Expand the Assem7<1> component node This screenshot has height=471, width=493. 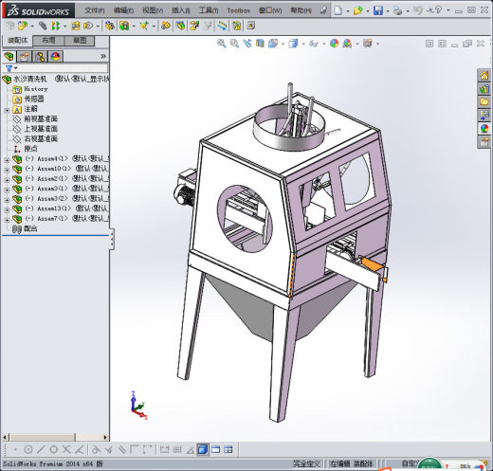coord(7,220)
